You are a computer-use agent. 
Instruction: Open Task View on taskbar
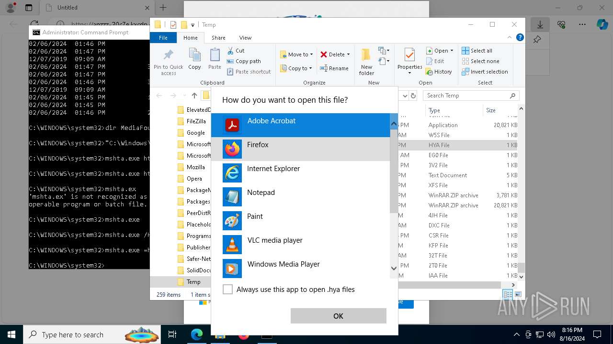172,334
